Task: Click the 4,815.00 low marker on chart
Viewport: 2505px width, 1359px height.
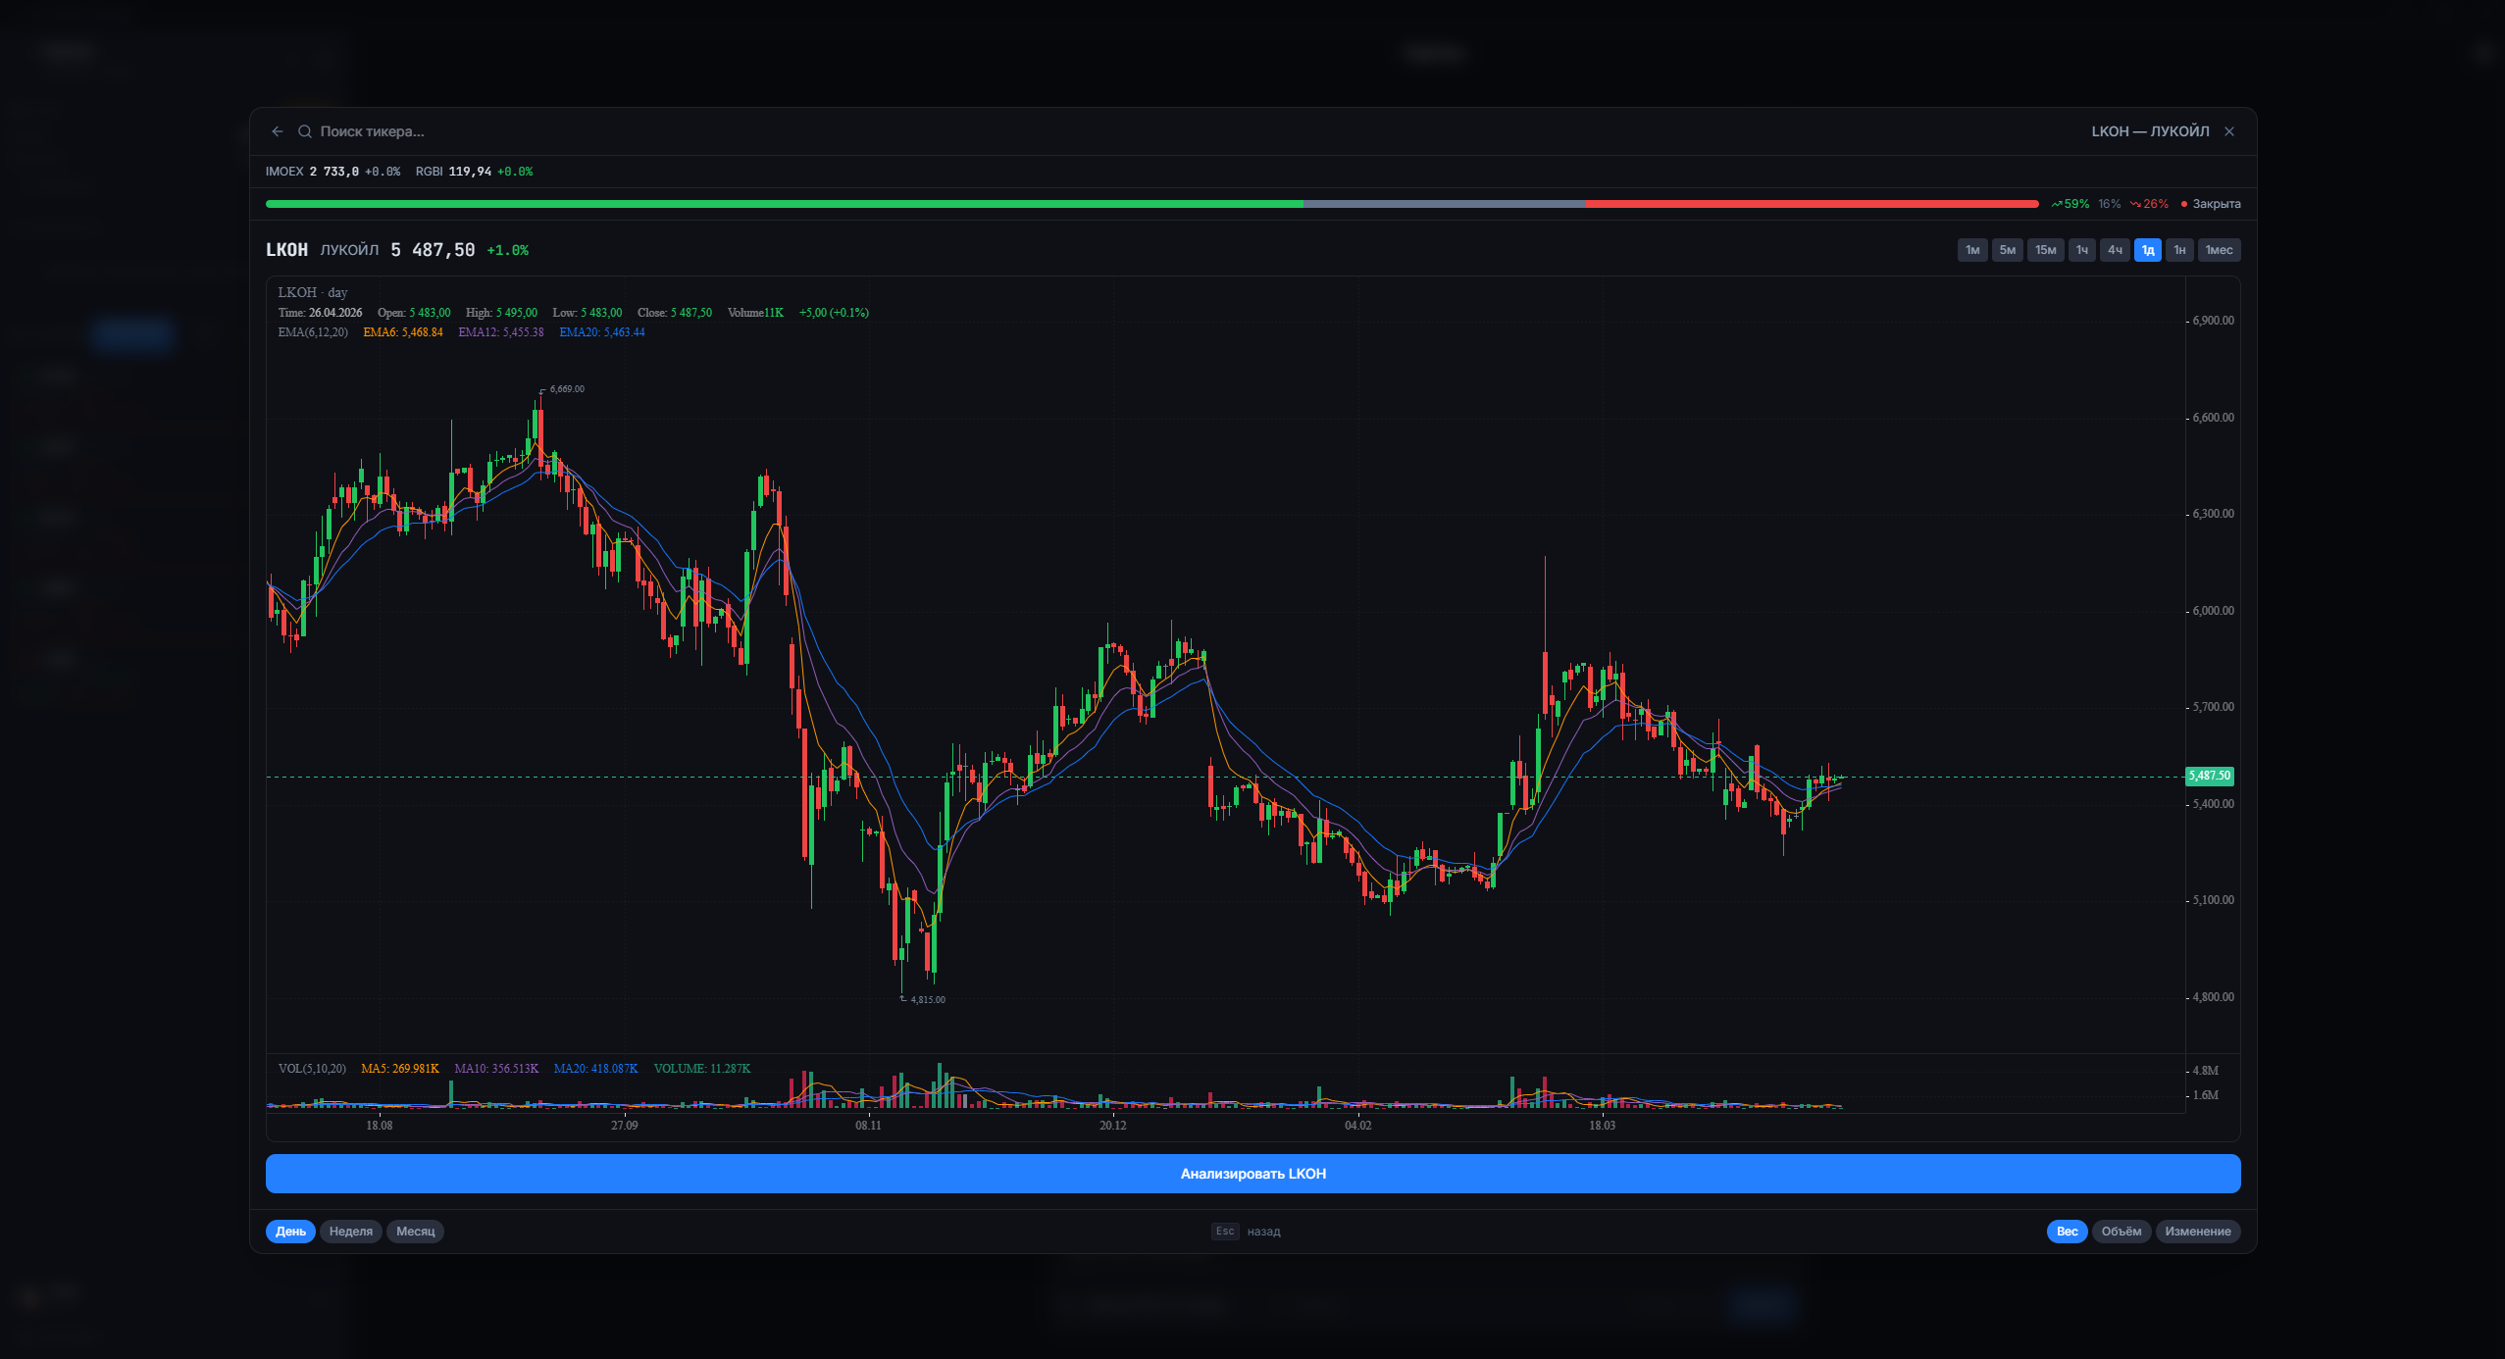Action: [x=928, y=1000]
